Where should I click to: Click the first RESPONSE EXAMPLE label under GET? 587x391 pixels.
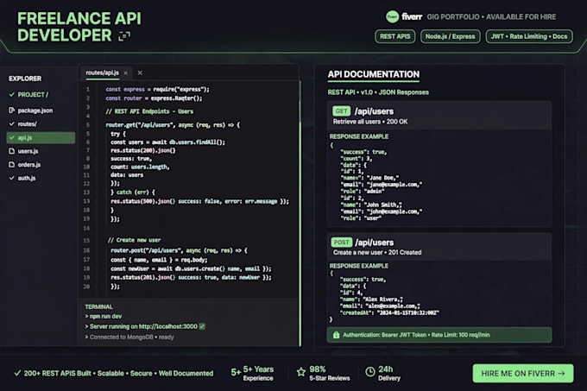[x=358, y=136]
